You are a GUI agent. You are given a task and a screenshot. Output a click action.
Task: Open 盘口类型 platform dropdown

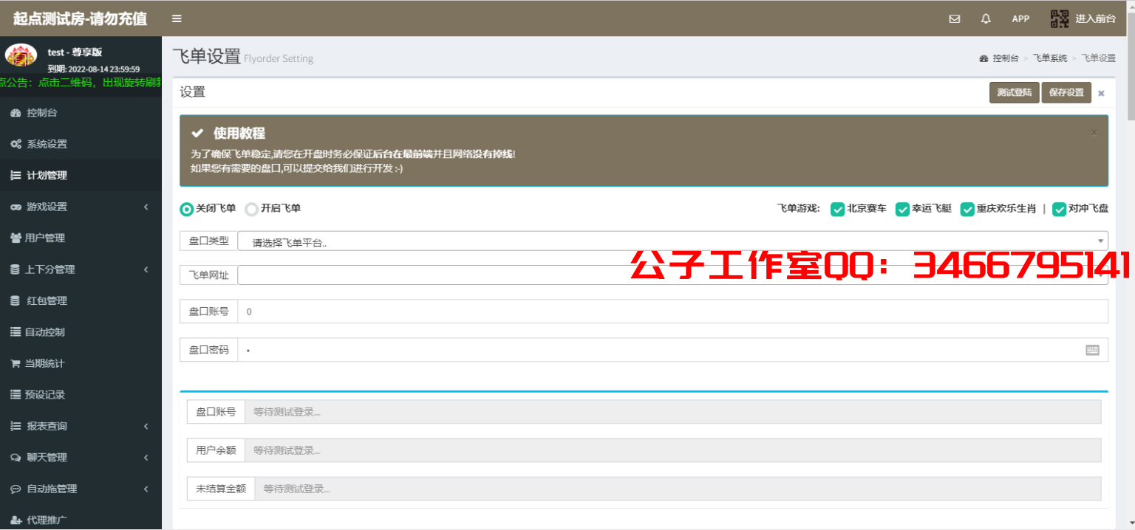(672, 241)
